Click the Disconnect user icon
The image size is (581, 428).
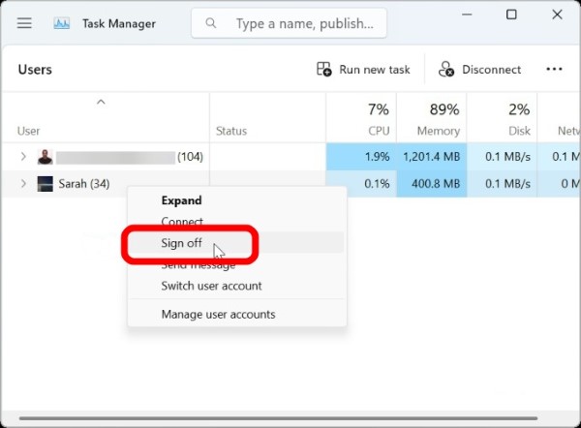click(446, 70)
